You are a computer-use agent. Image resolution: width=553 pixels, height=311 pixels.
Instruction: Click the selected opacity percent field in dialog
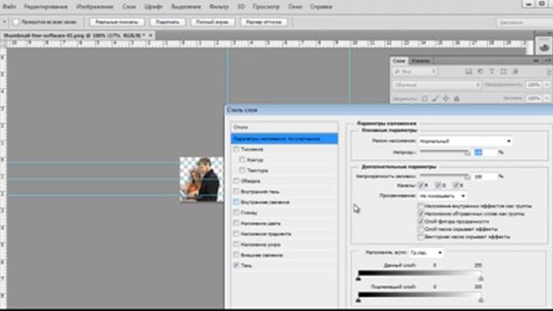485,152
